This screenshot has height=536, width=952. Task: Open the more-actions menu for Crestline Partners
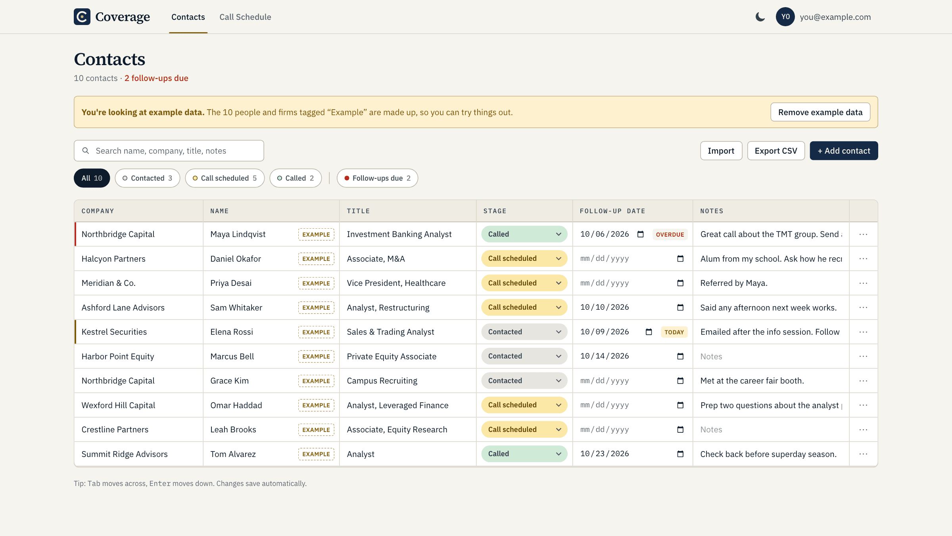(863, 430)
